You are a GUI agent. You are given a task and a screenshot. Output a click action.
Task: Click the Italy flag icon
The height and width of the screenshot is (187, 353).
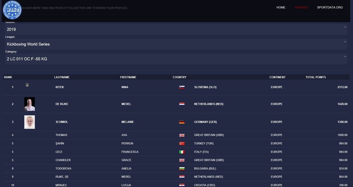coord(182,152)
